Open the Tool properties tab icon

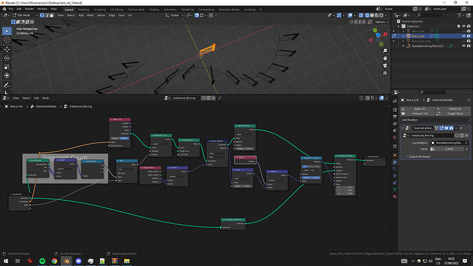coord(395,101)
